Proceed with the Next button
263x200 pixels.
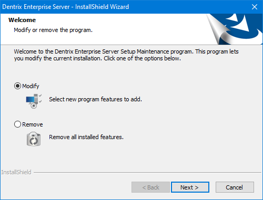coord(190,187)
